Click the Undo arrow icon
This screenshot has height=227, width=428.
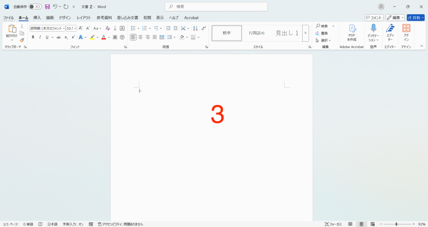click(55, 7)
